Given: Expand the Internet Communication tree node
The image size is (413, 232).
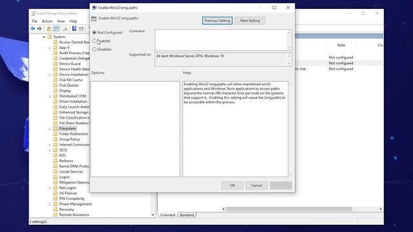Looking at the screenshot, I should click(x=50, y=145).
